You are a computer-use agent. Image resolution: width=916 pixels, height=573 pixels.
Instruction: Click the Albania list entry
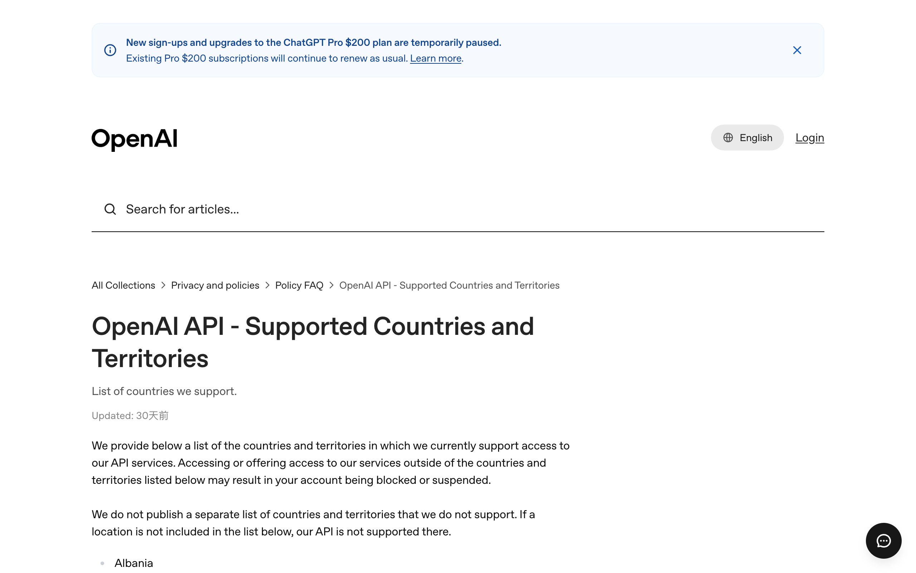[x=133, y=563]
